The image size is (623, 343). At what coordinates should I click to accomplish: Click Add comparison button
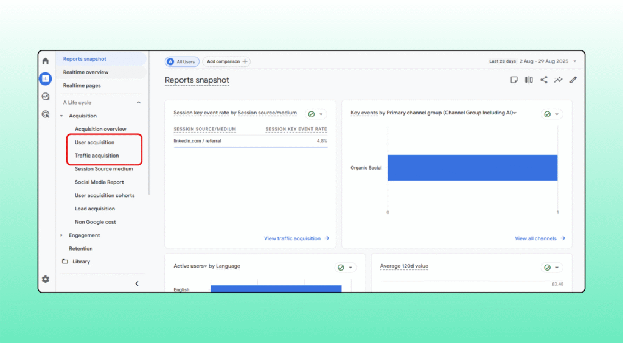point(226,61)
